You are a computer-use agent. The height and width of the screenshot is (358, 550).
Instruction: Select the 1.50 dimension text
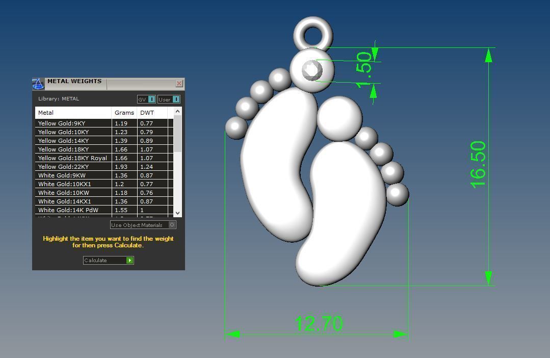tap(363, 69)
